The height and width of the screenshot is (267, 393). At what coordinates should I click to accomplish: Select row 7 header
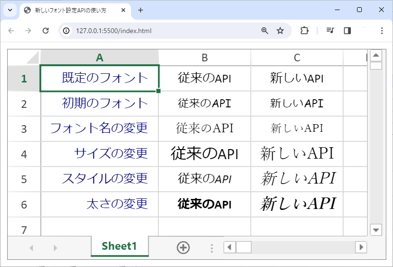(x=24, y=227)
